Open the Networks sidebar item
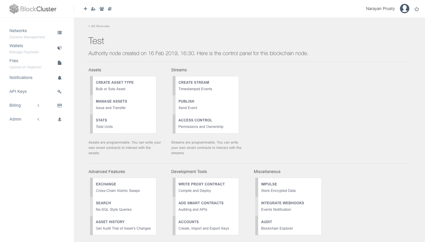Viewport: 425px width, 242px height. (18, 31)
